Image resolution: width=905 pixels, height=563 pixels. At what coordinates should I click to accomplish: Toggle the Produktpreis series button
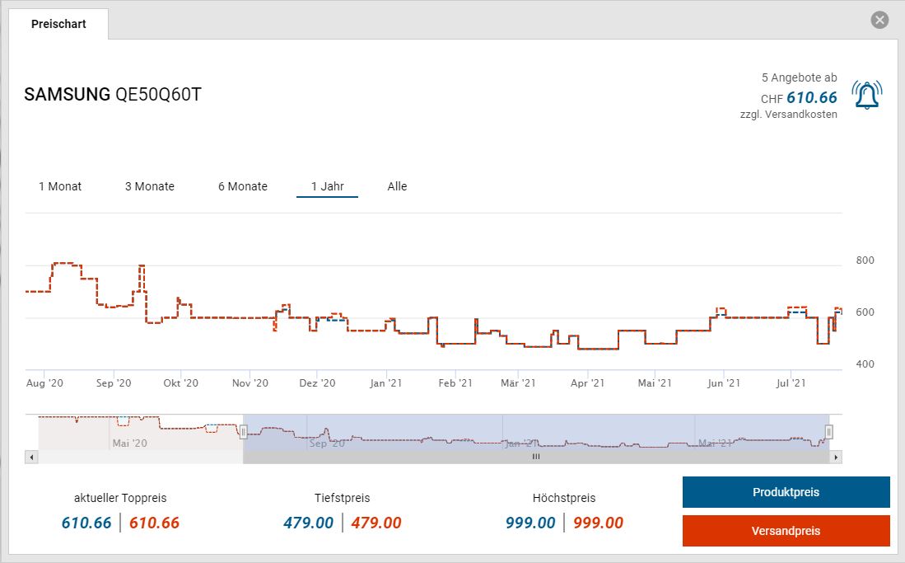tap(786, 492)
